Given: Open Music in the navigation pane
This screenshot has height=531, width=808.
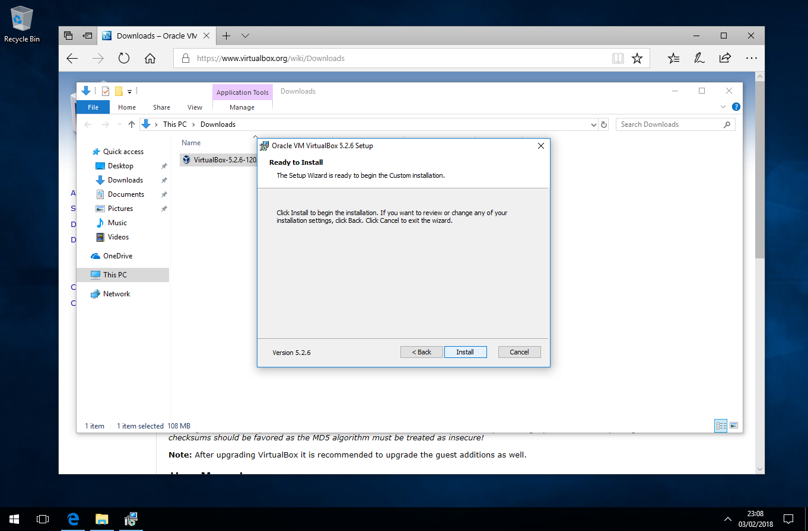Looking at the screenshot, I should [x=117, y=223].
